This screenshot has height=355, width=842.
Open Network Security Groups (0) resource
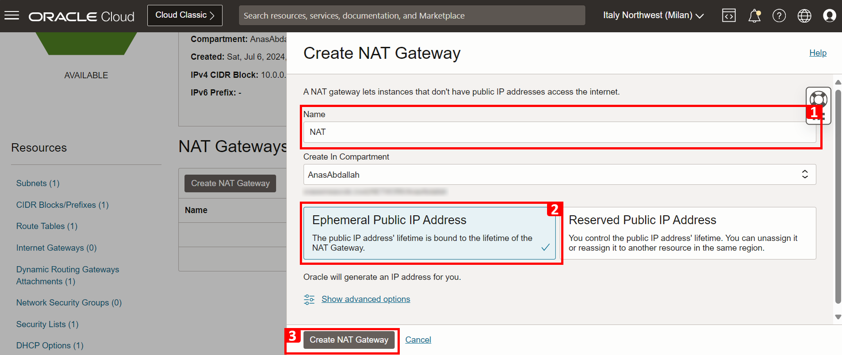tap(69, 303)
